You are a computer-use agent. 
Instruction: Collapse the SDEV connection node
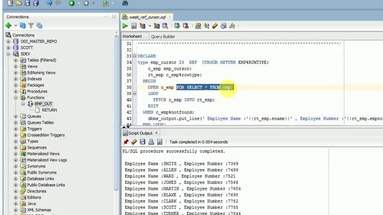pos(8,54)
